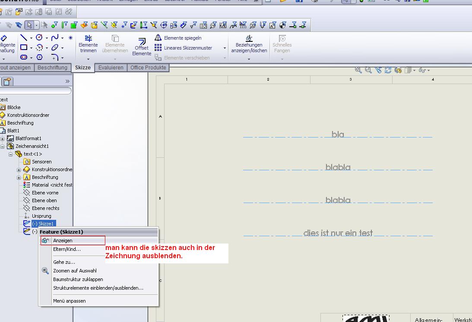Viewport: 472px width, 322px height.
Task: Select Ebene vorne plane
Action: pos(45,193)
